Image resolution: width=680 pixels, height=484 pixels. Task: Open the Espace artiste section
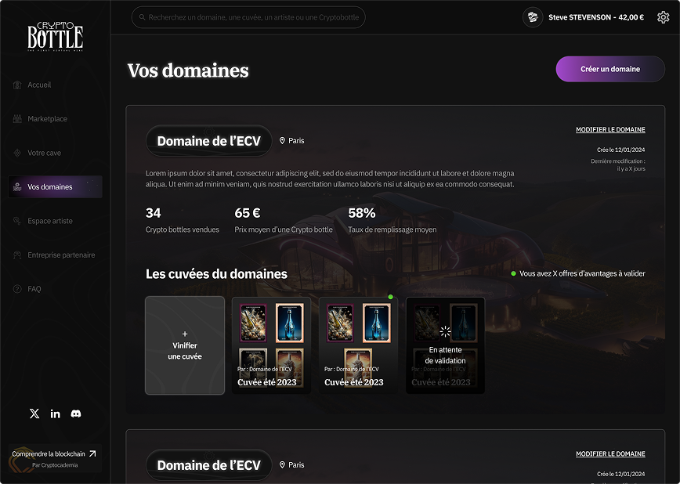49,221
